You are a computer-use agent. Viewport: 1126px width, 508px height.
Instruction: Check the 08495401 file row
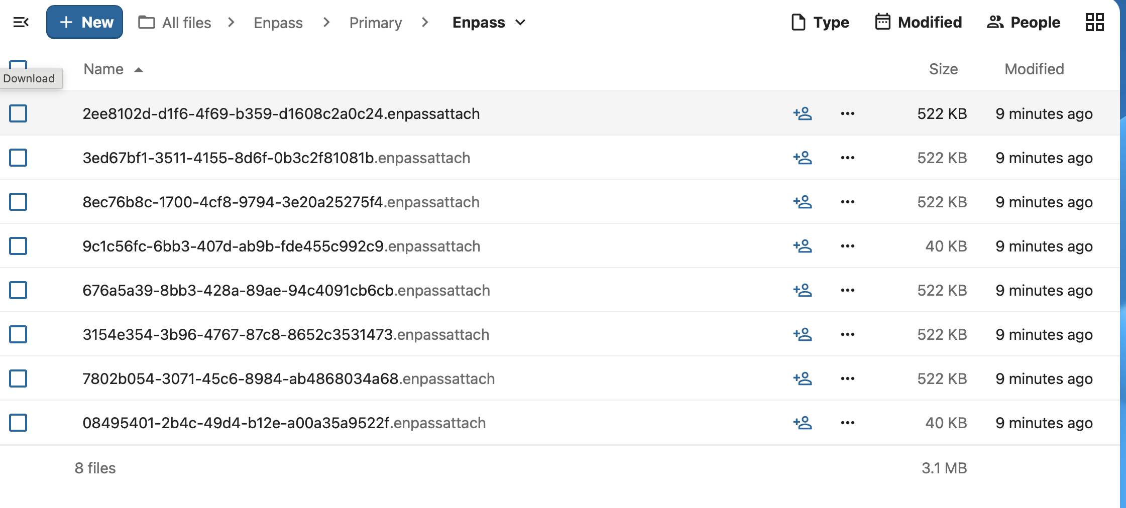click(x=18, y=423)
